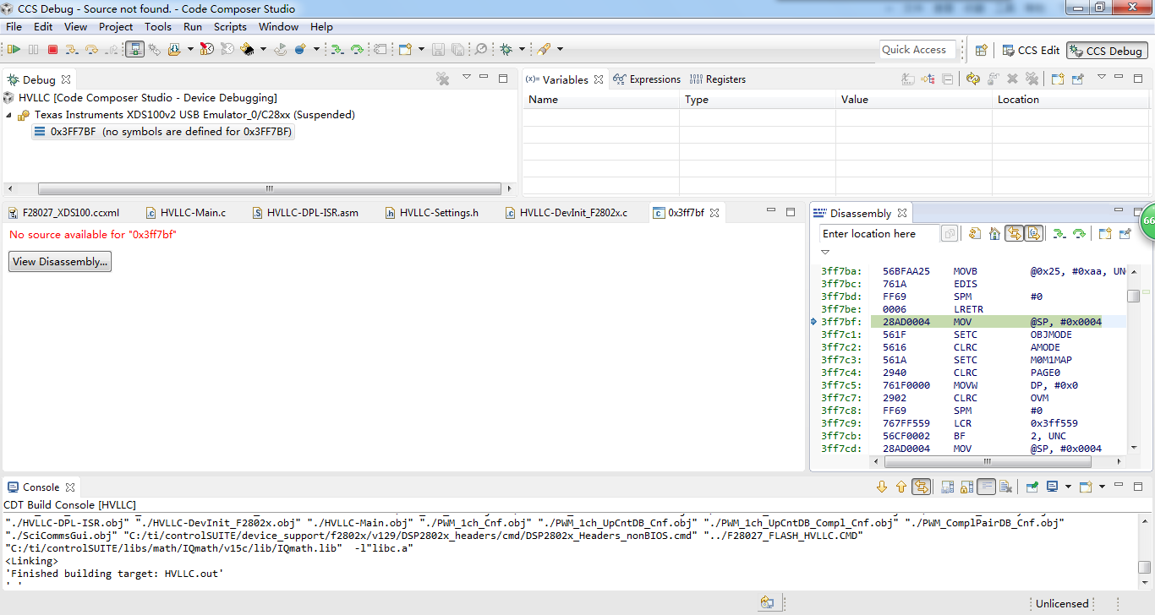Click Assembly Step Into in Disassembly toolbar

[x=1059, y=234]
